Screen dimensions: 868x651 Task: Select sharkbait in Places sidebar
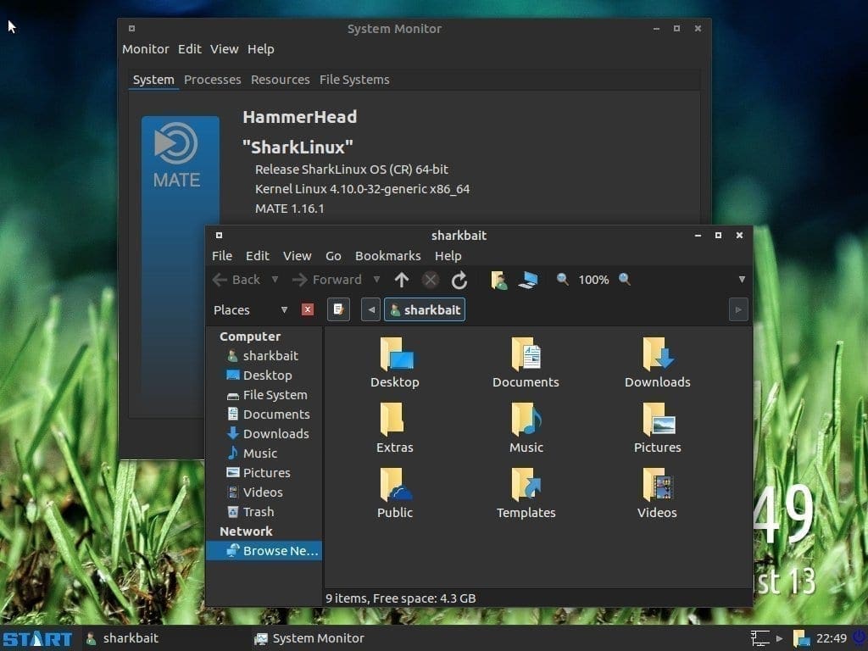(264, 355)
